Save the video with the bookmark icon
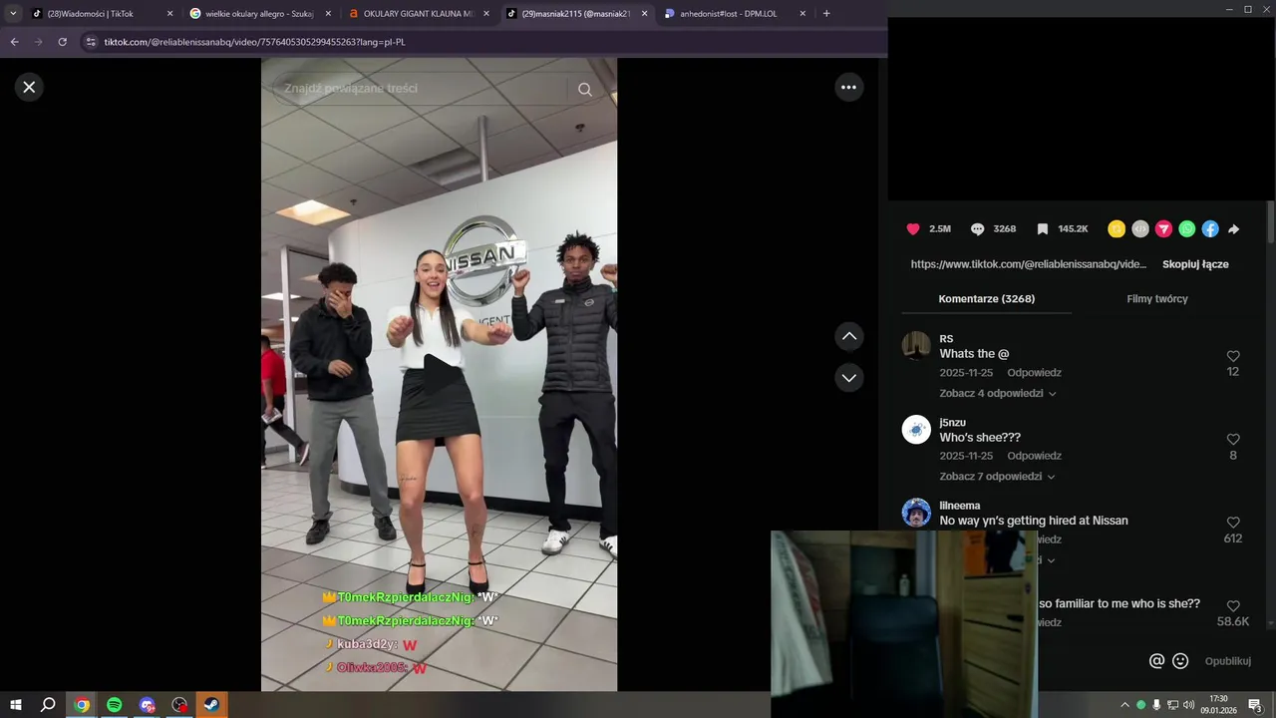The height and width of the screenshot is (718, 1276). (x=1042, y=229)
